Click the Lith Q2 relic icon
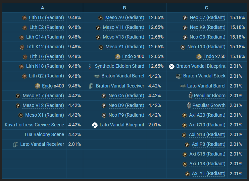249x181 pixels. pyautogui.click(x=24, y=76)
